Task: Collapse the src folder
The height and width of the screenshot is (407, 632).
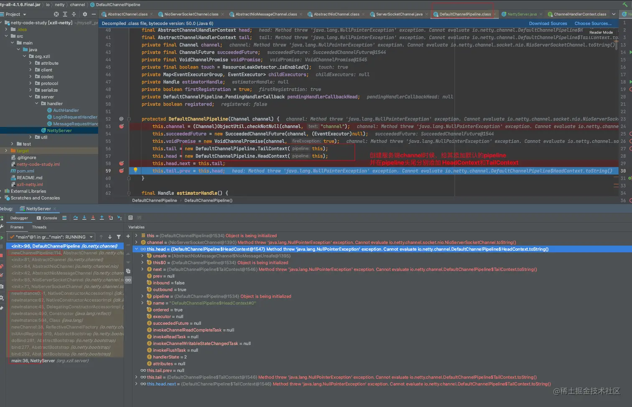Action: 6,36
